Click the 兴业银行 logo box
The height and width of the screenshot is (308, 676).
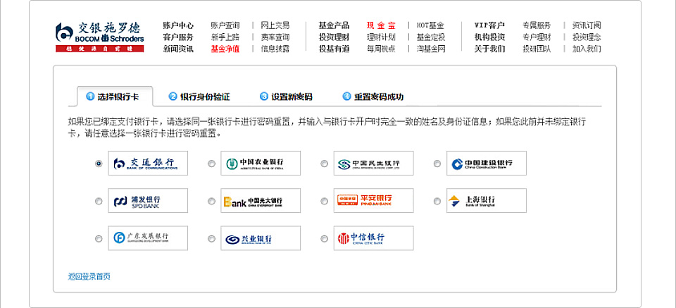point(261,238)
